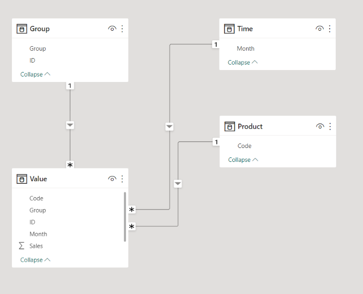Collapse the Time table card
Image resolution: width=363 pixels, height=294 pixels.
pyautogui.click(x=243, y=63)
